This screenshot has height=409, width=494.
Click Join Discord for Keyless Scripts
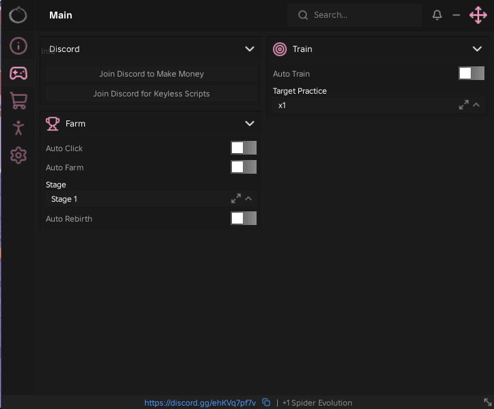tap(151, 94)
